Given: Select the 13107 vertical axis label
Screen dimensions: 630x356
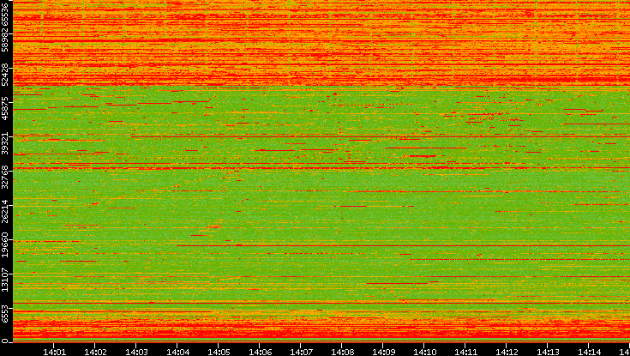Looking at the screenshot, I should 6,278.
